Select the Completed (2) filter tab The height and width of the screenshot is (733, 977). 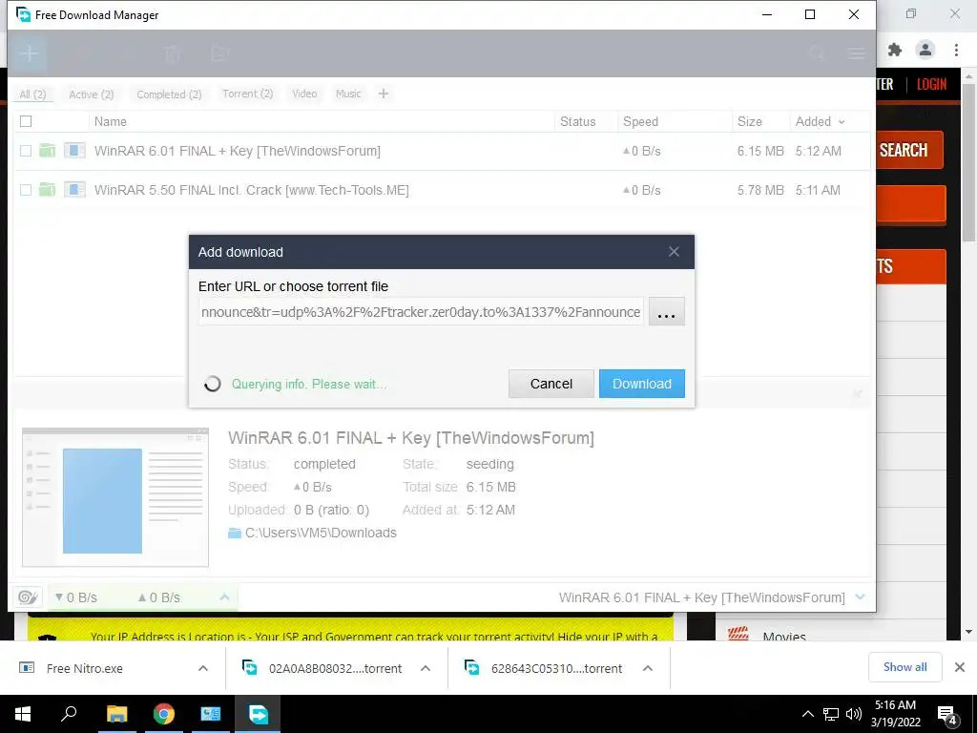tap(169, 94)
